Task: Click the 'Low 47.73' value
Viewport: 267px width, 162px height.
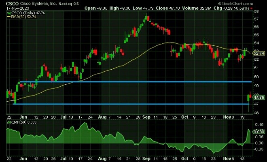Action: 143,8
